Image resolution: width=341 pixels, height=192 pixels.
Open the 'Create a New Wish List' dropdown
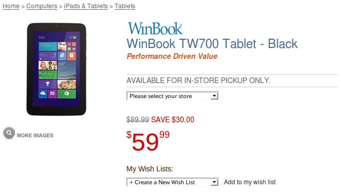(172, 182)
